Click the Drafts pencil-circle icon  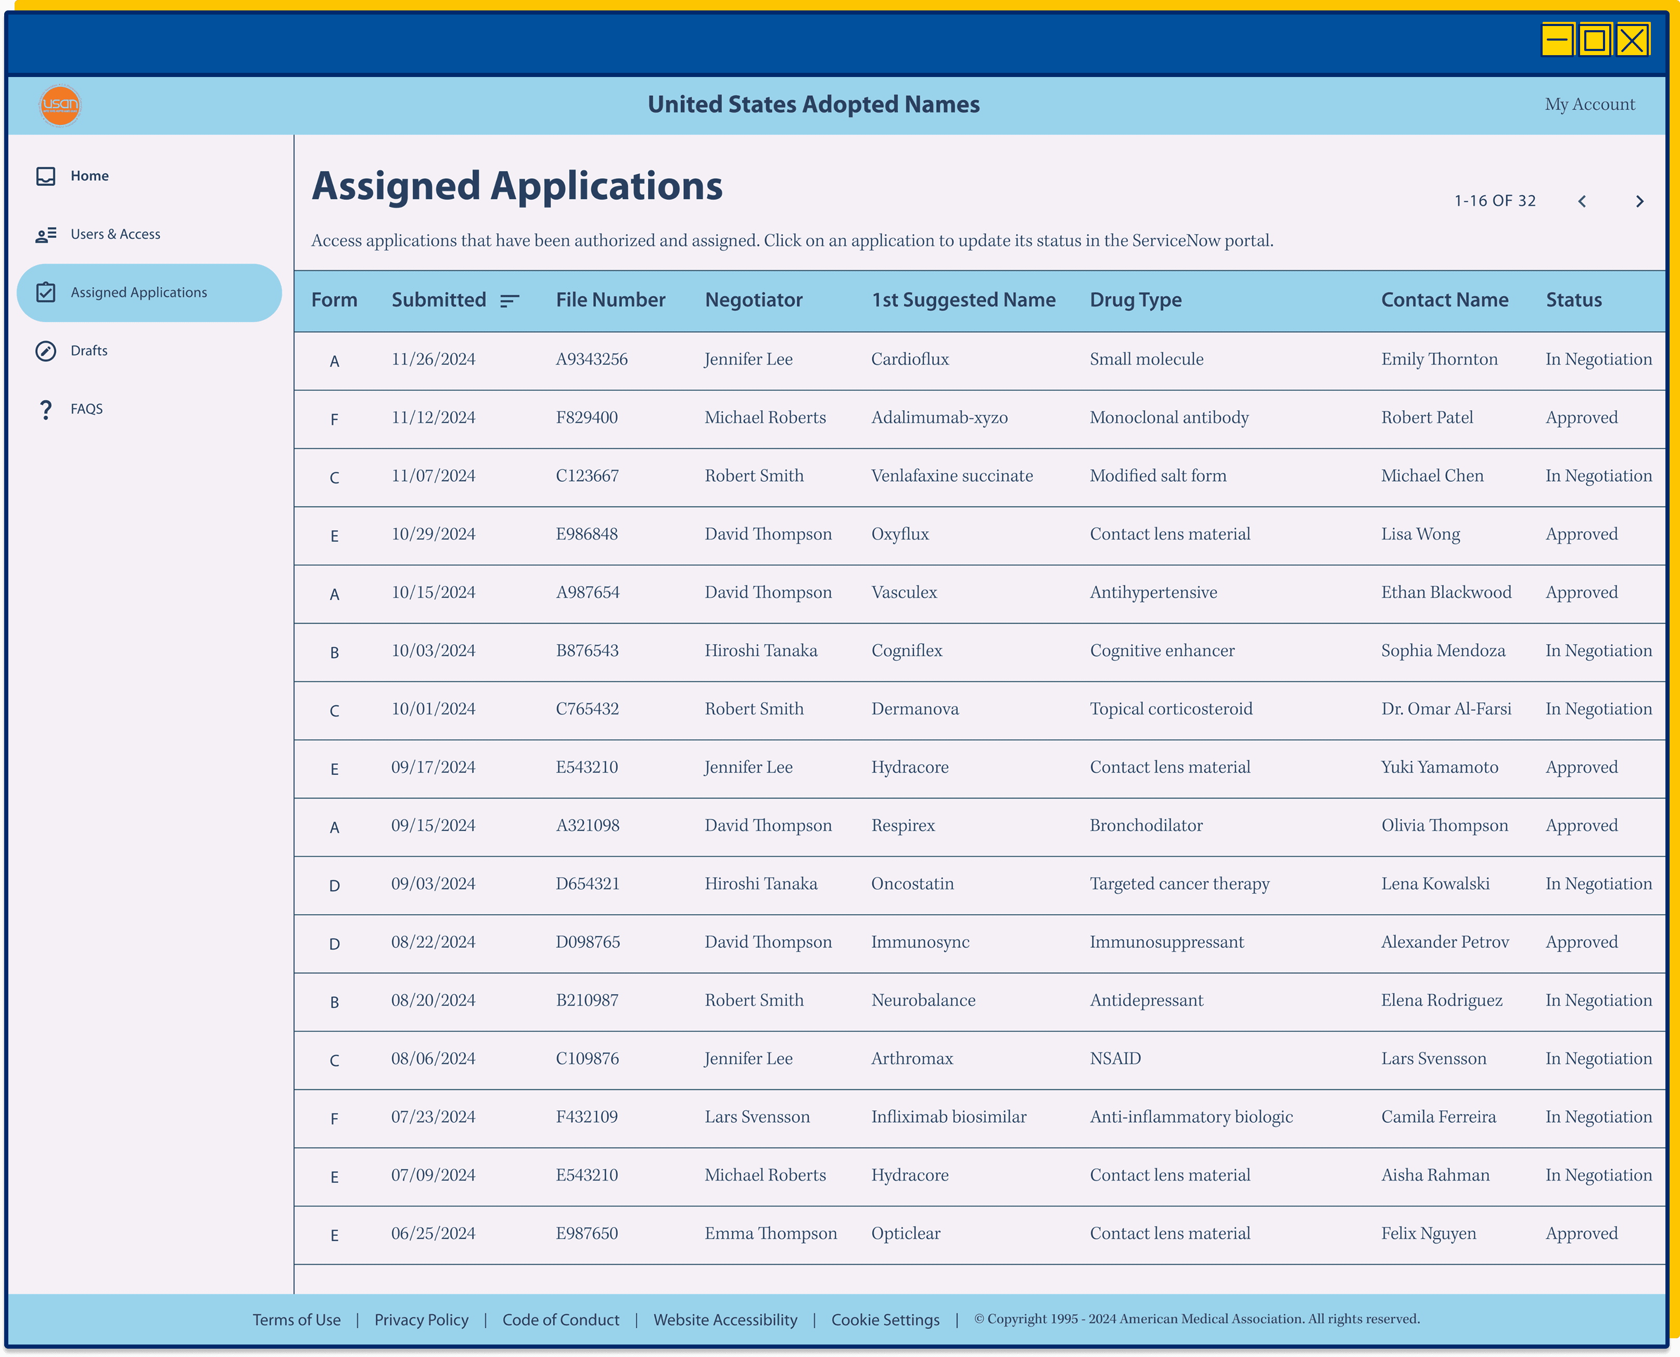click(x=46, y=351)
